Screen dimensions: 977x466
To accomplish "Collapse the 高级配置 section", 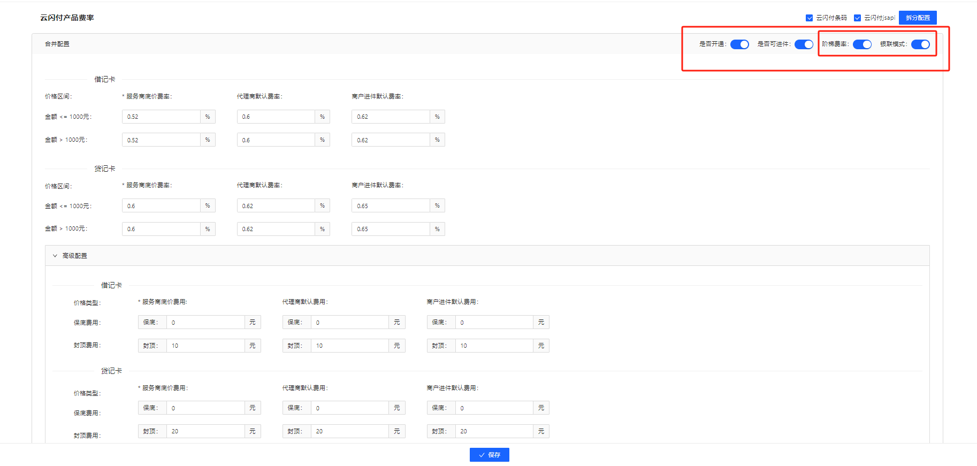I will tap(74, 256).
